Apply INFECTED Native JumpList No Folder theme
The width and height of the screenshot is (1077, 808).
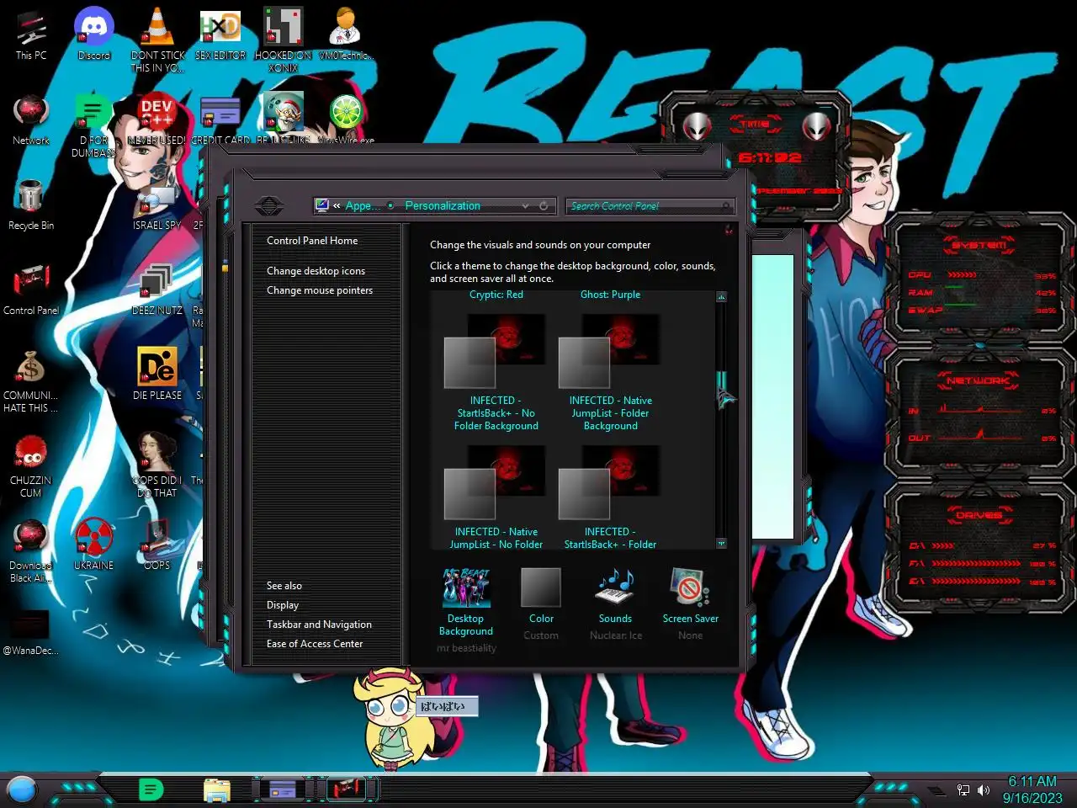coord(496,497)
